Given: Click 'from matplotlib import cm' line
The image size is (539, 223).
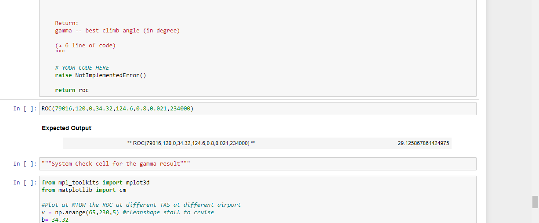Looking at the screenshot, I should (x=84, y=190).
